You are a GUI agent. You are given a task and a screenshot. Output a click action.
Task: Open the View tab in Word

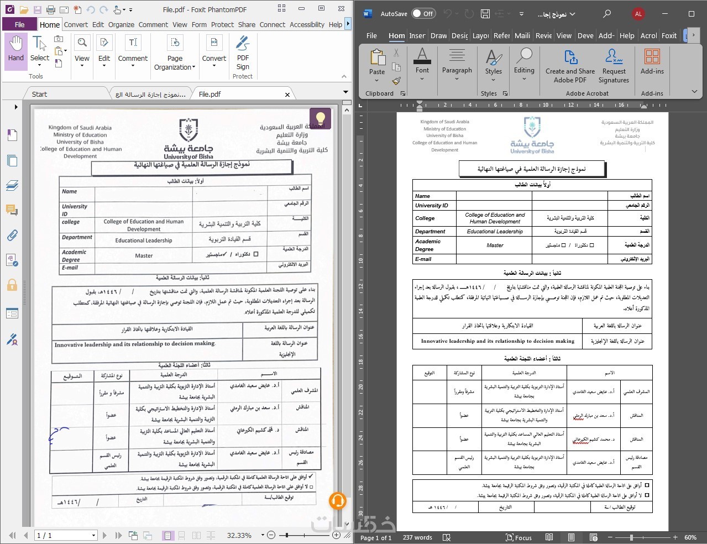(x=564, y=35)
